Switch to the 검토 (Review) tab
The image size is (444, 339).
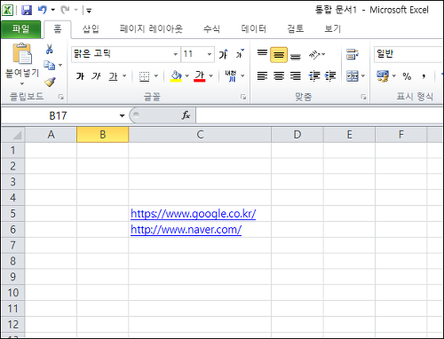point(296,28)
